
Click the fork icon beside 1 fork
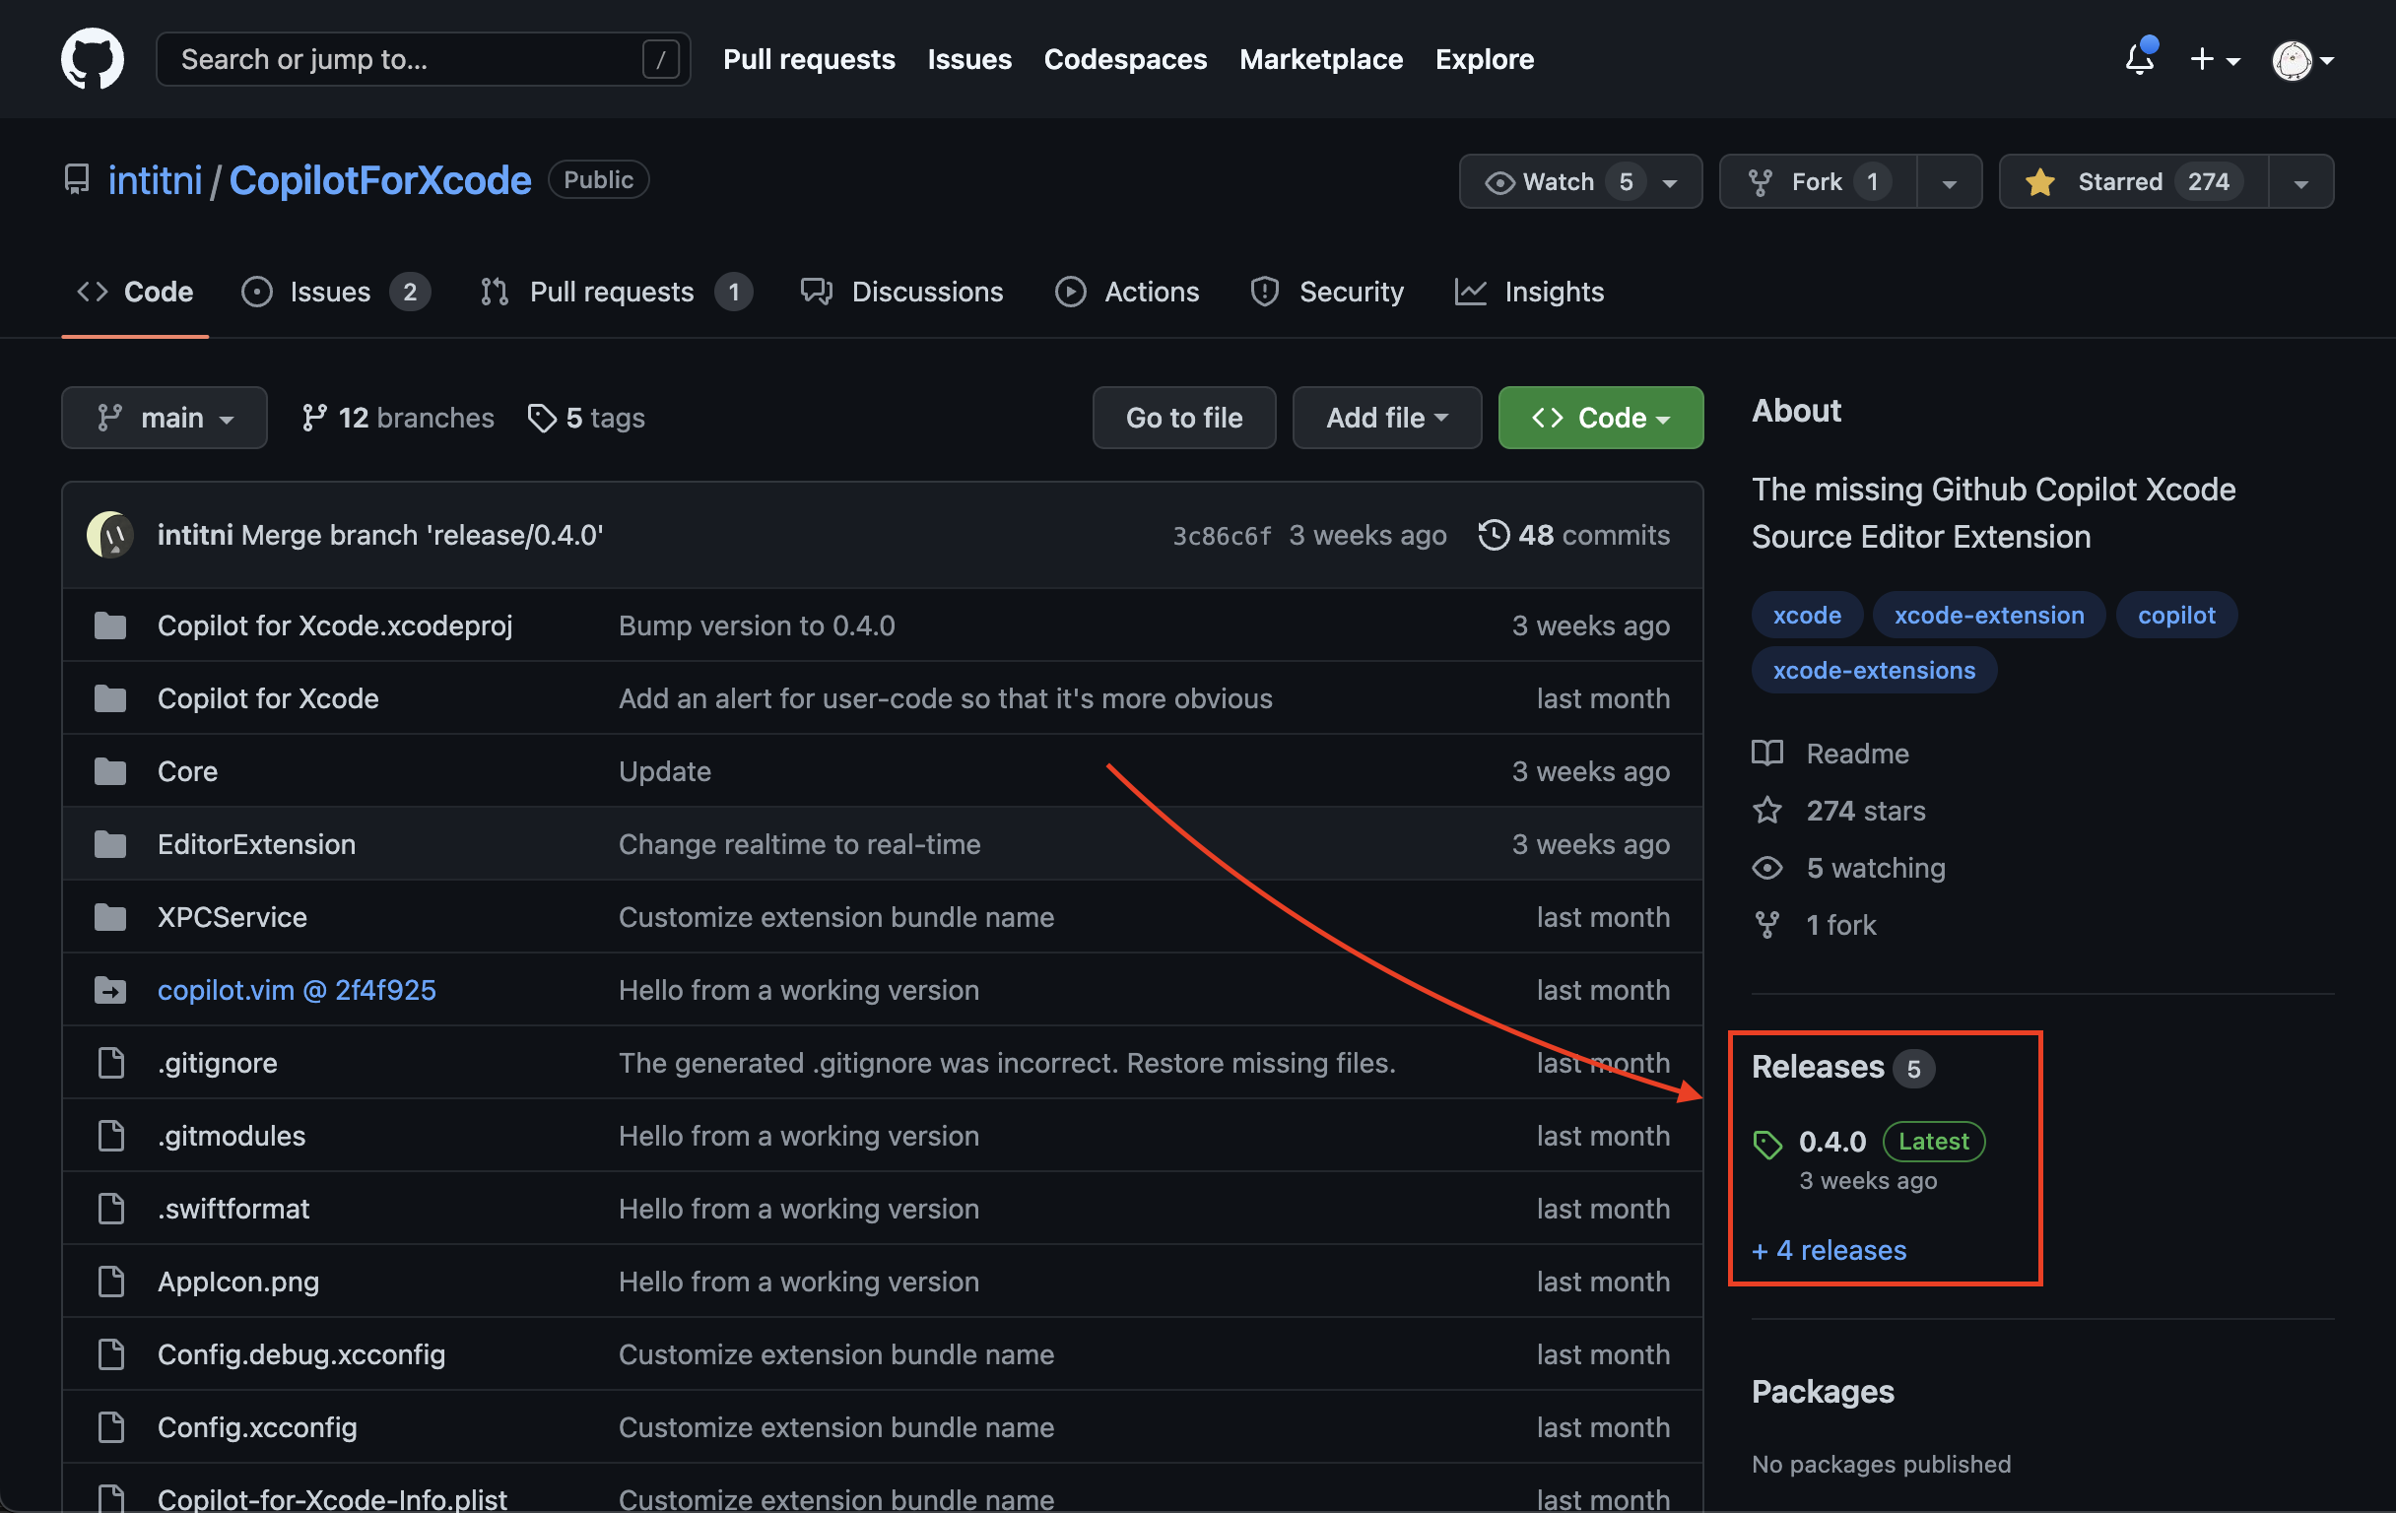tap(1767, 924)
